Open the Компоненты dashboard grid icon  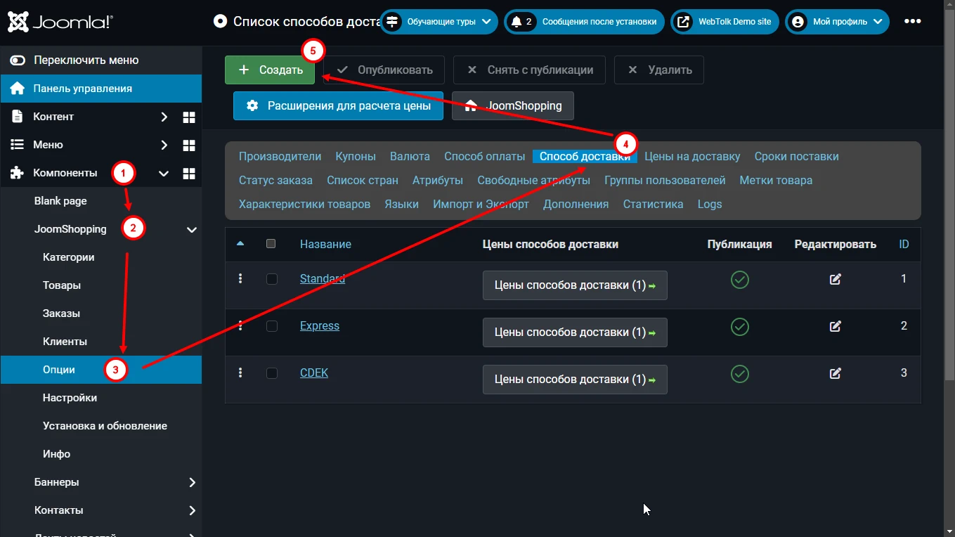[x=189, y=173]
